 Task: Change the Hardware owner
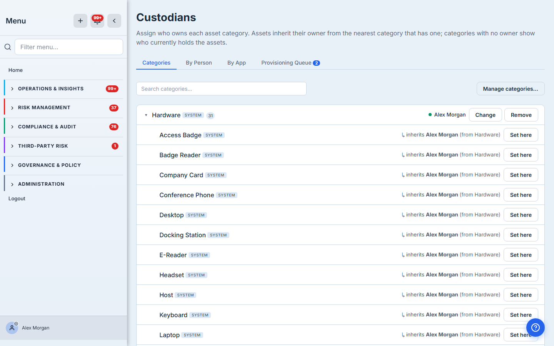click(x=486, y=115)
